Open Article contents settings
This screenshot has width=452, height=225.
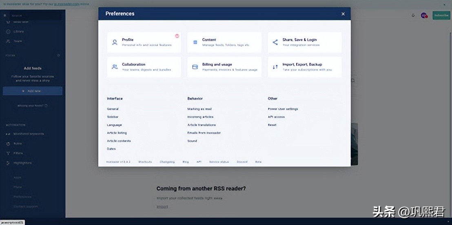coord(119,141)
